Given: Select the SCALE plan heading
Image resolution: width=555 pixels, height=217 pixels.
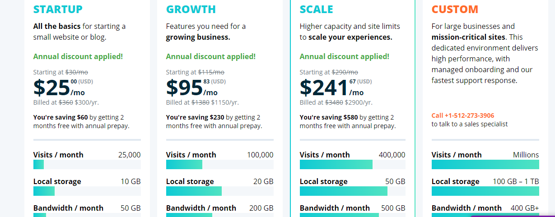Looking at the screenshot, I should 316,9.
